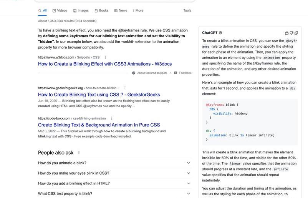Click the '@keyframes blink {' code line
This screenshot has height=198, width=308.
222,105
